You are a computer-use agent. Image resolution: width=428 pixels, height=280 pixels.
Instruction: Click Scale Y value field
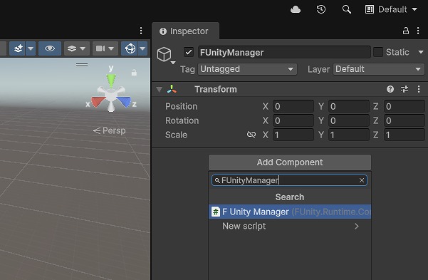click(x=349, y=135)
